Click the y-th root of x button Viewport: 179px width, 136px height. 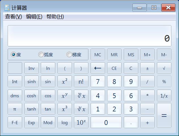[x=81, y=95]
